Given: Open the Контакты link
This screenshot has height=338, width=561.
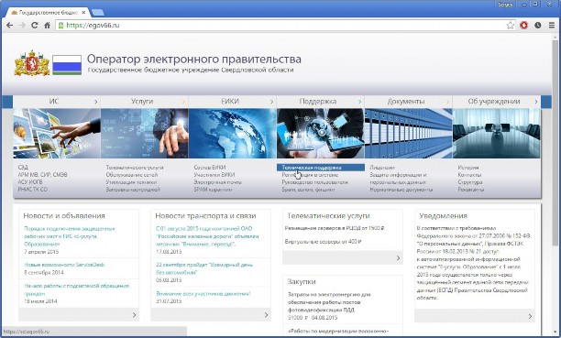Looking at the screenshot, I should [469, 175].
